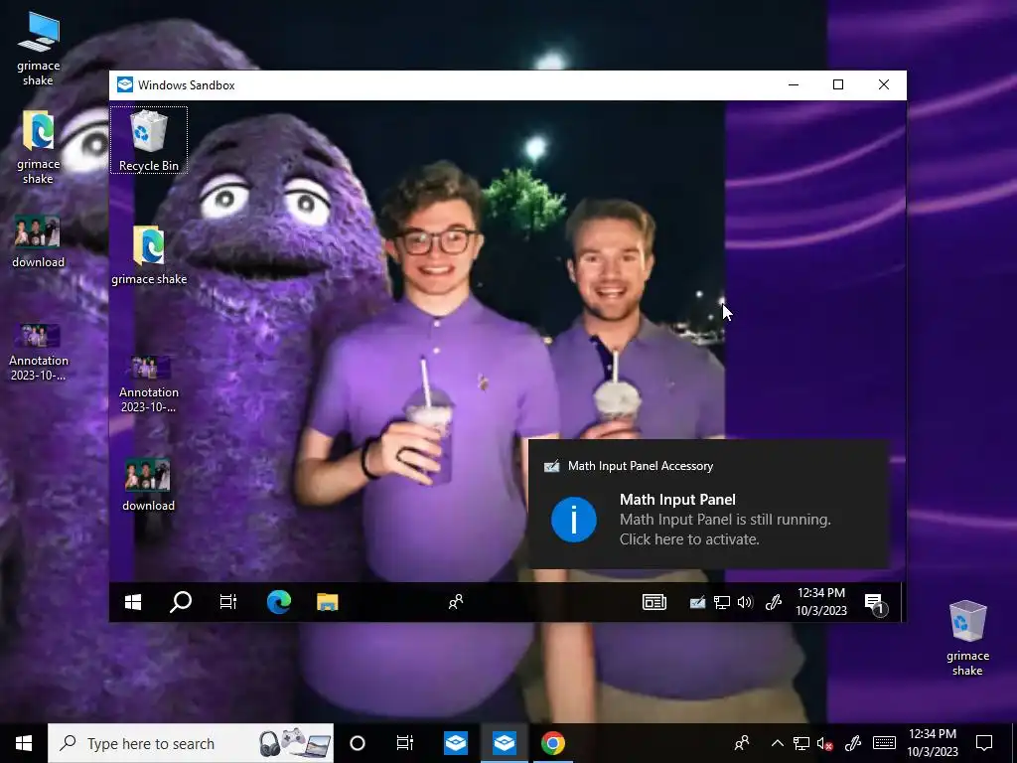Click the People icon in Sandbox taskbar
The image size is (1017, 763).
point(456,602)
